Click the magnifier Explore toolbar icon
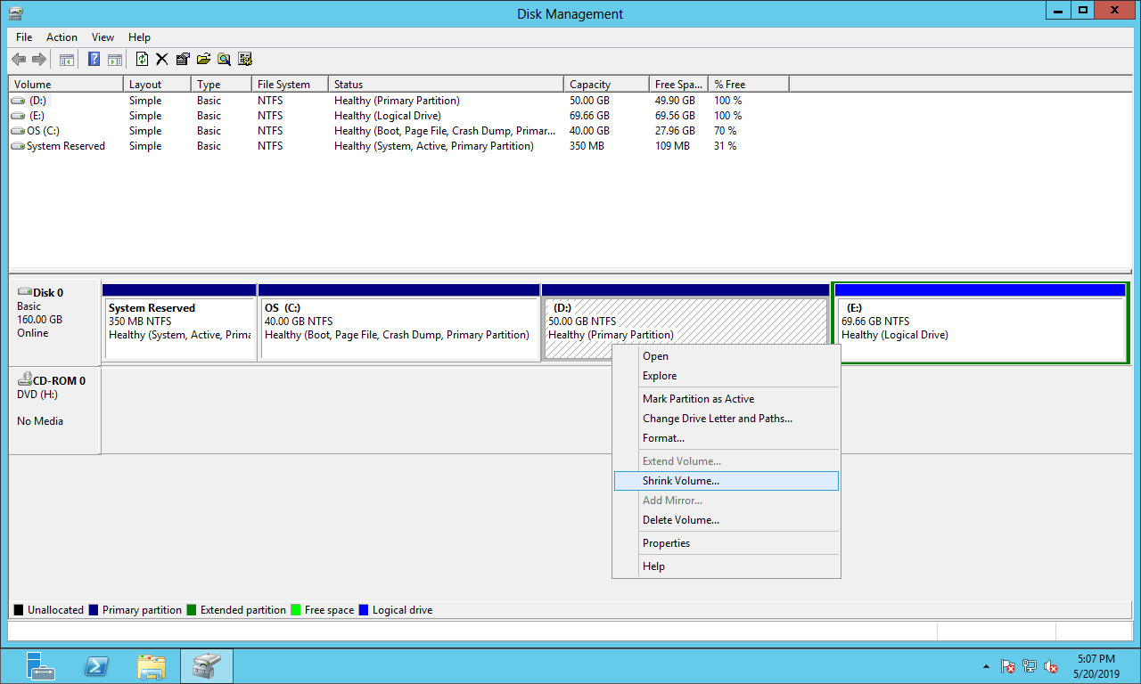1141x684 pixels. 224,60
